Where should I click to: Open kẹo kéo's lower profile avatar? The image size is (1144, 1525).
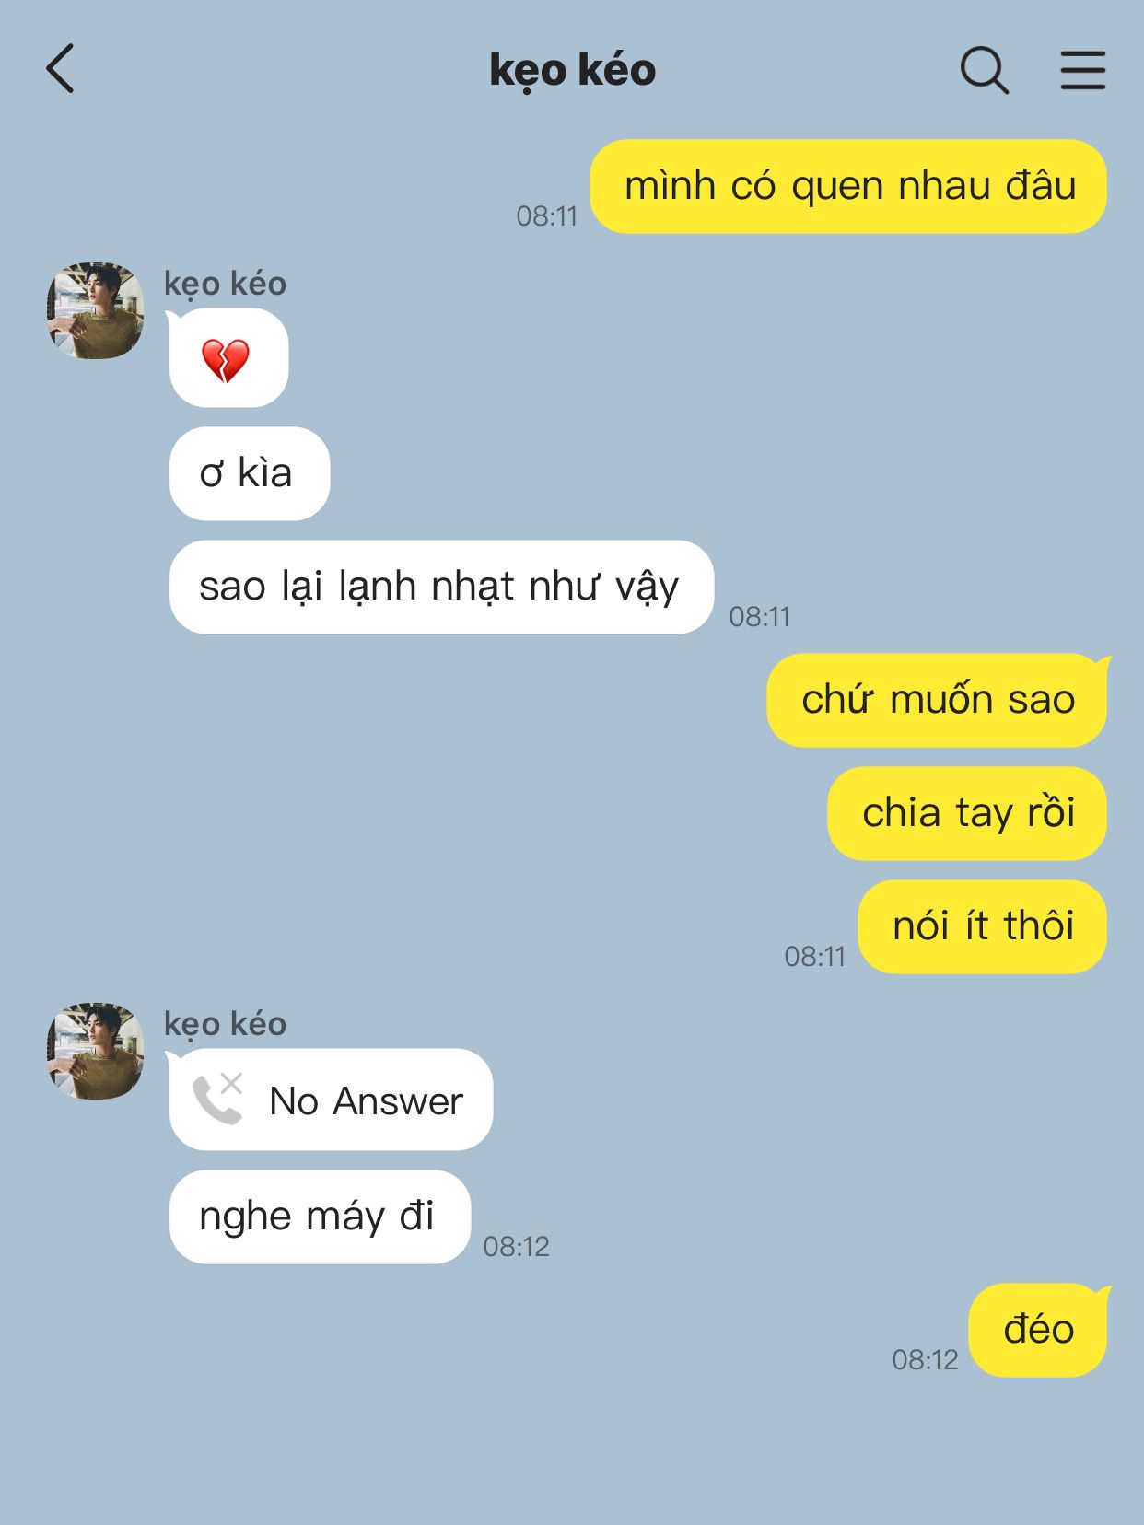pos(95,1051)
